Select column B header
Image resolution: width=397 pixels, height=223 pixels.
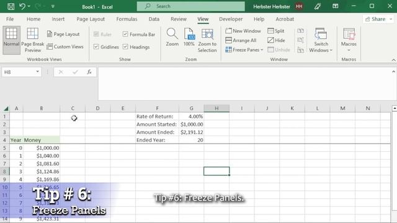point(42,108)
